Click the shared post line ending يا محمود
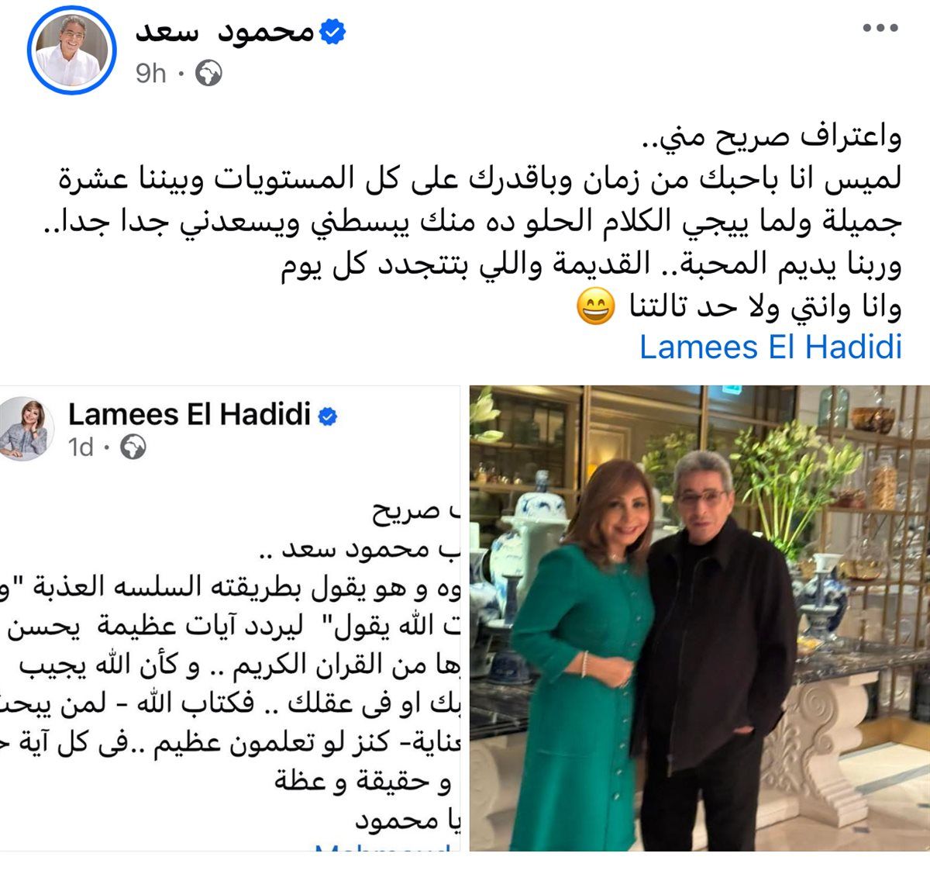This screenshot has width=930, height=874. 406,820
